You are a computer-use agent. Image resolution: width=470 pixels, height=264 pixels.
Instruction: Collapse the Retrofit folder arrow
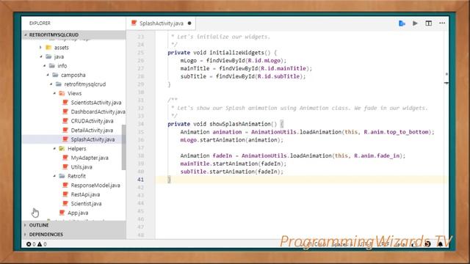(54, 176)
